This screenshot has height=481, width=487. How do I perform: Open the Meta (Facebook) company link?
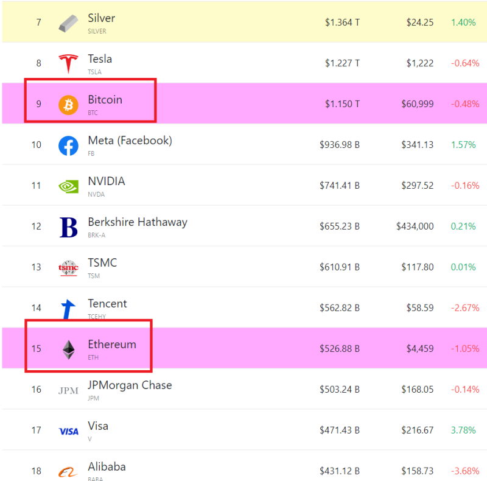tap(130, 141)
